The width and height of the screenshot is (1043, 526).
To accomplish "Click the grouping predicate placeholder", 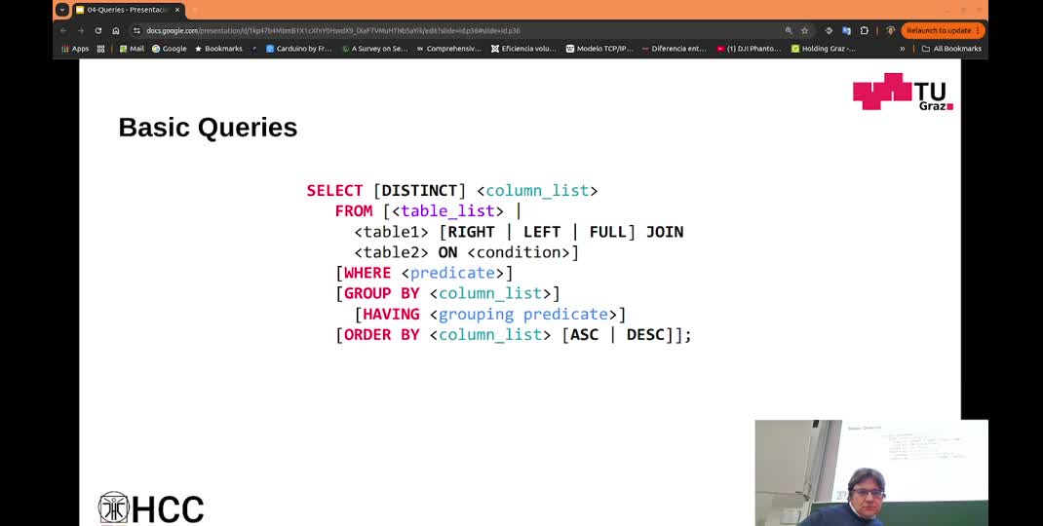I will 523,315.
